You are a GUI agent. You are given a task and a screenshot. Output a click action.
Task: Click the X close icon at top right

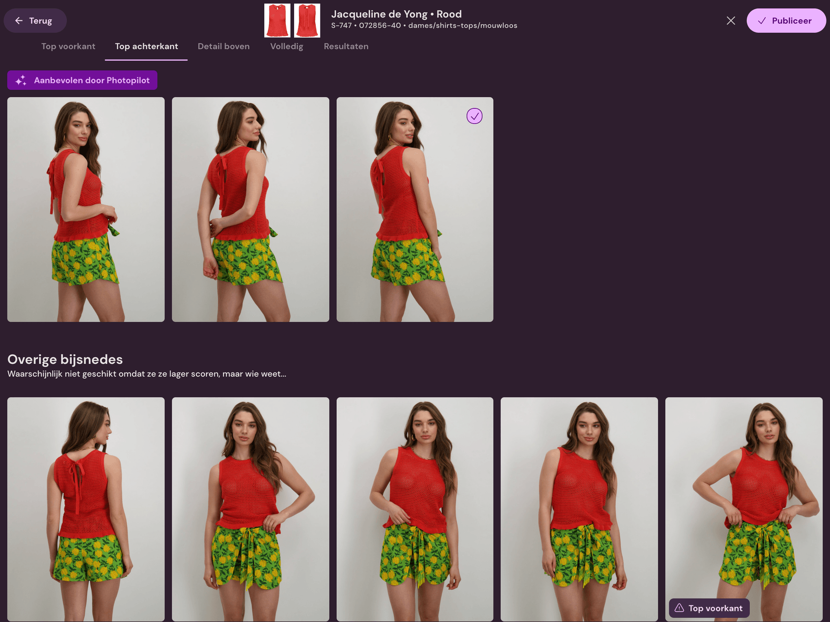click(x=730, y=20)
